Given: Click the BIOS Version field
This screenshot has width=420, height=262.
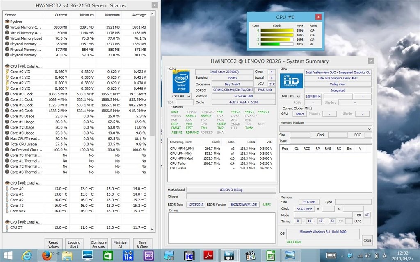Looking at the screenshot, I should coord(244,205).
